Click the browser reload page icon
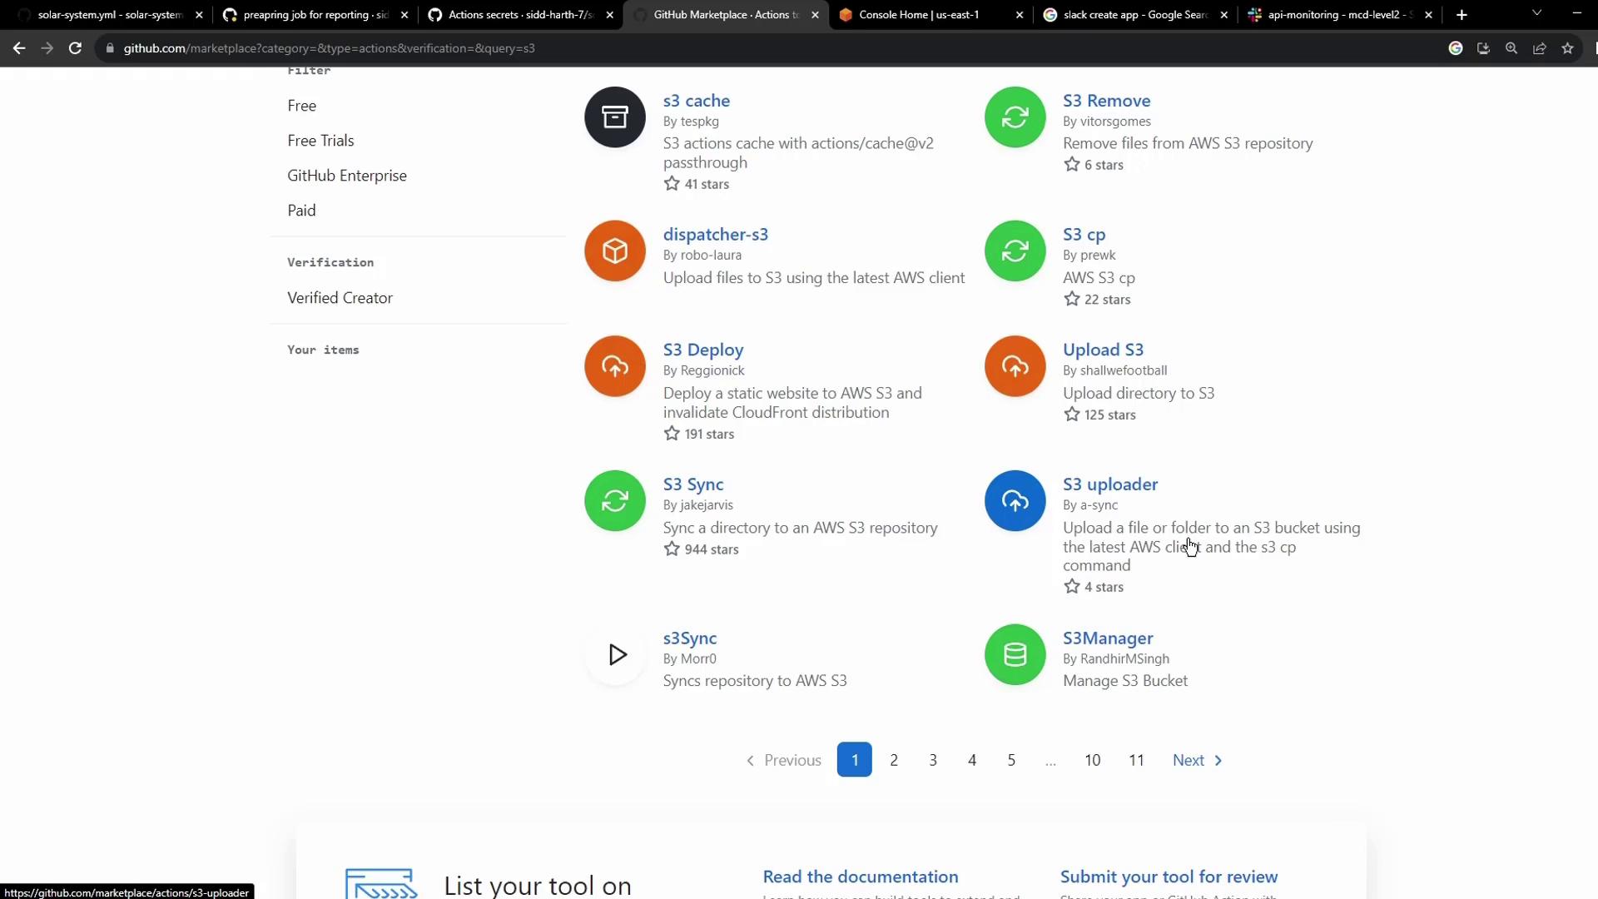 (x=75, y=48)
